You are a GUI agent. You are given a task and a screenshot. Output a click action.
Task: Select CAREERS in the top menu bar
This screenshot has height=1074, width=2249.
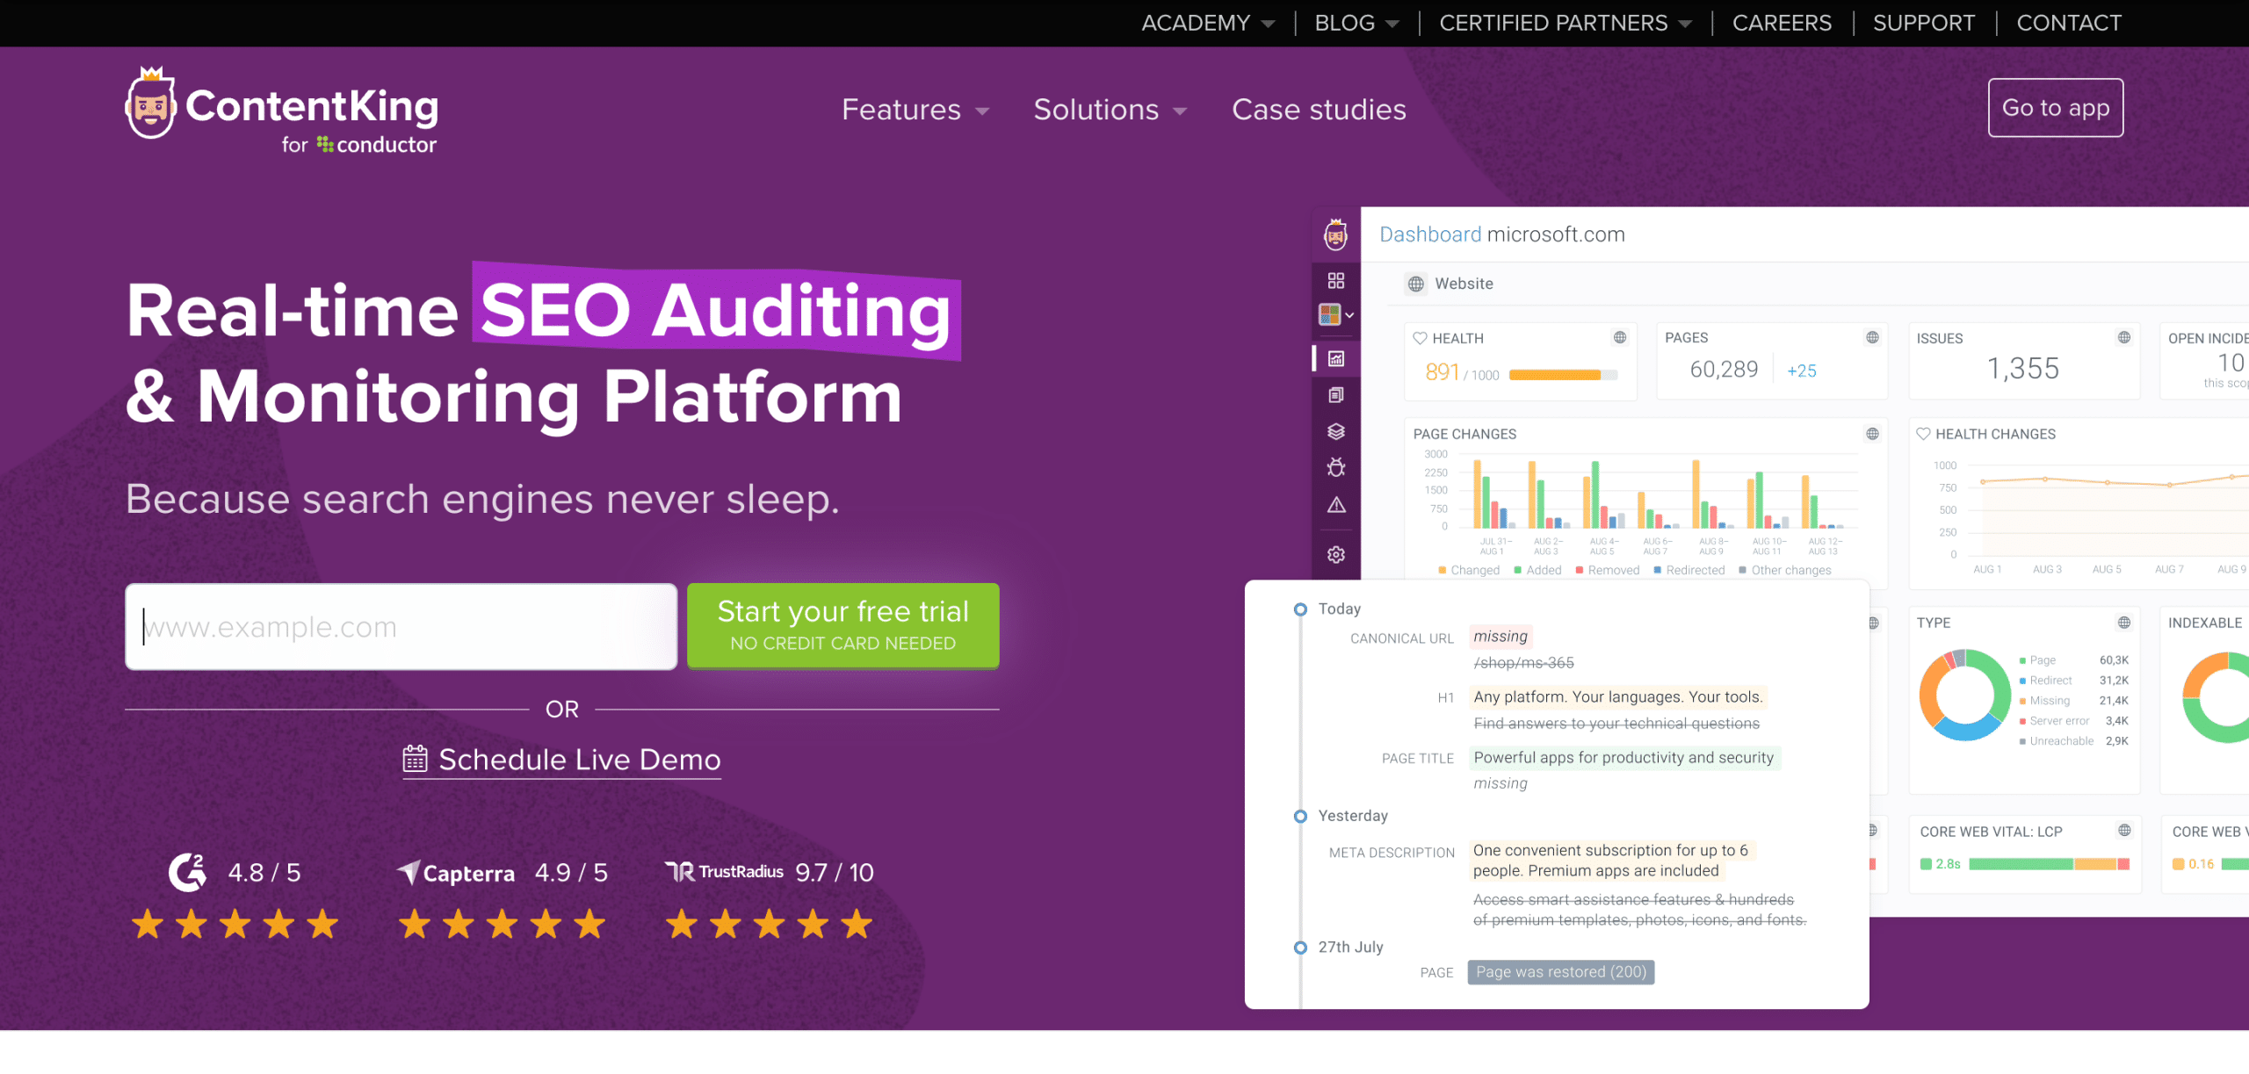point(1782,23)
